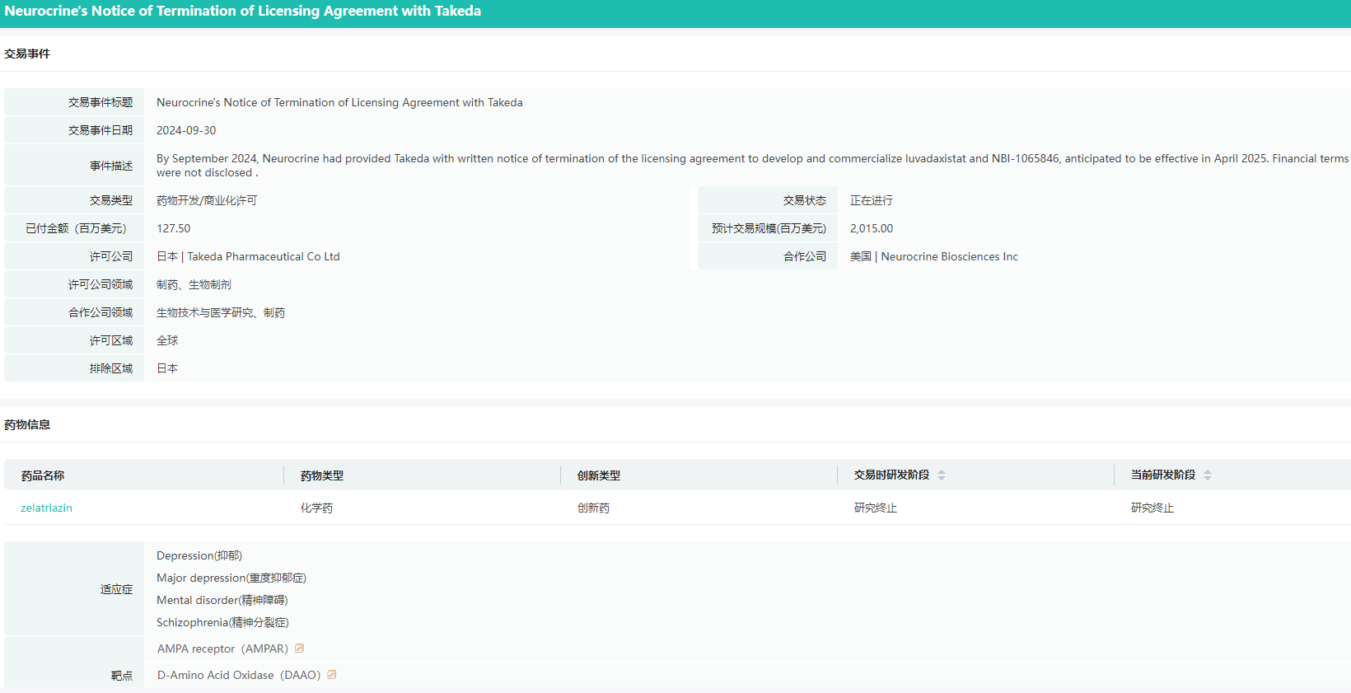Open the zelatriazin drug link
1351x693 pixels.
[x=46, y=508]
